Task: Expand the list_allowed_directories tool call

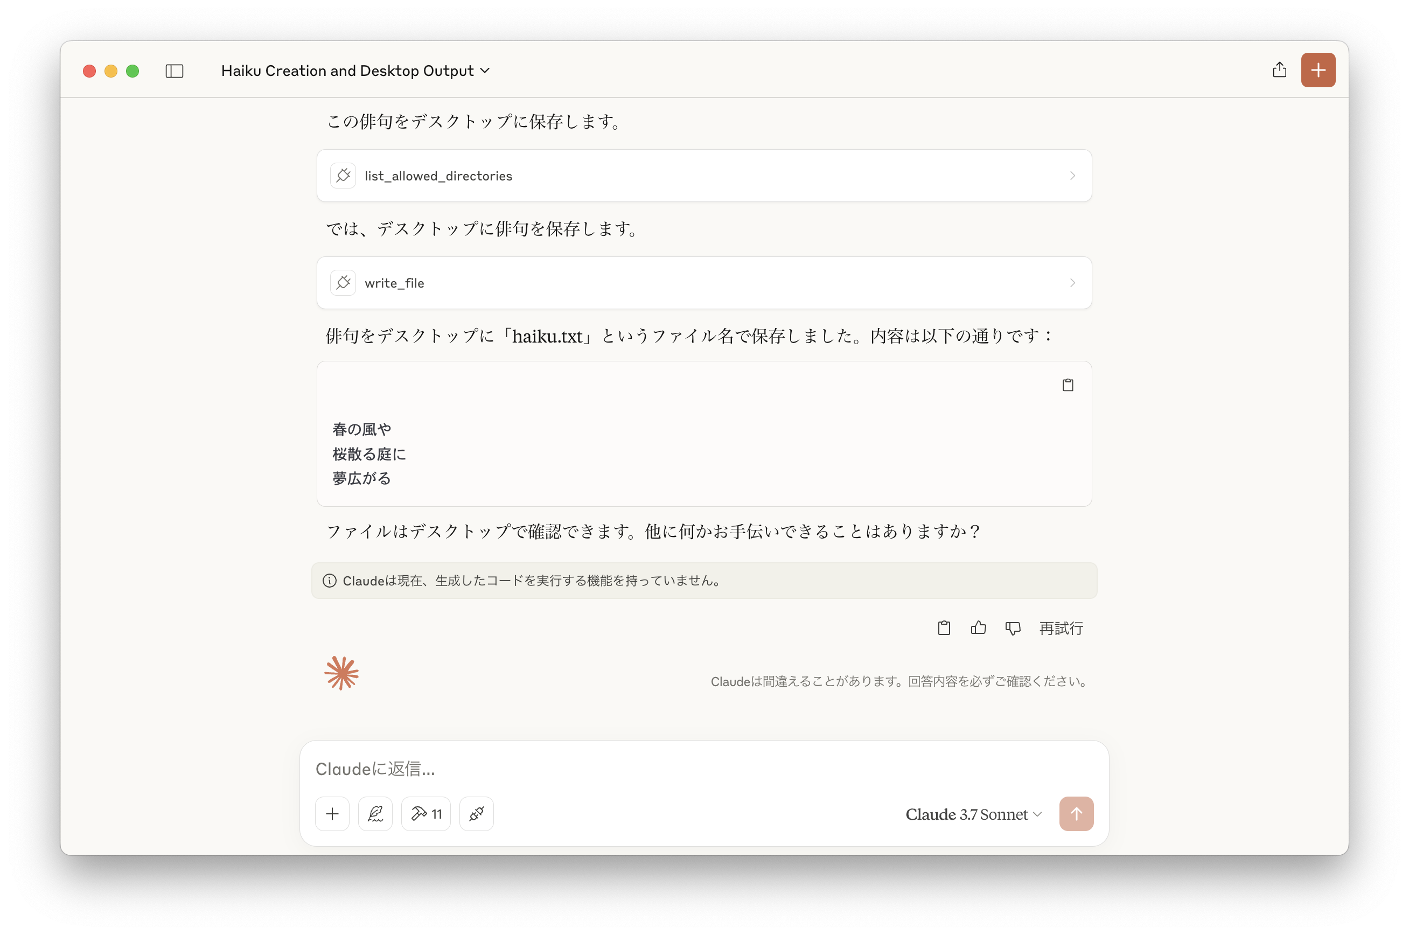Action: 703,176
